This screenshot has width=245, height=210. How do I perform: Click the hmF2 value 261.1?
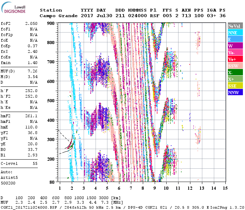click(31, 115)
